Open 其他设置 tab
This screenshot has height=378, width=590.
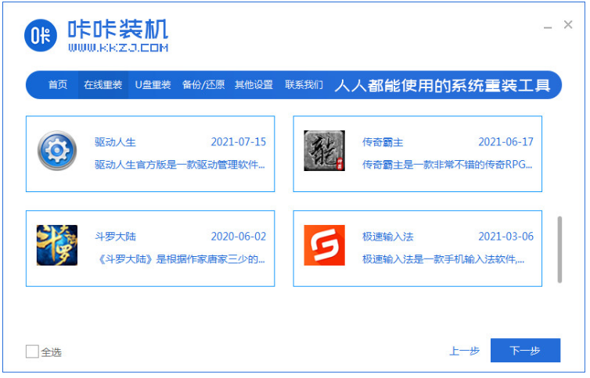(254, 85)
